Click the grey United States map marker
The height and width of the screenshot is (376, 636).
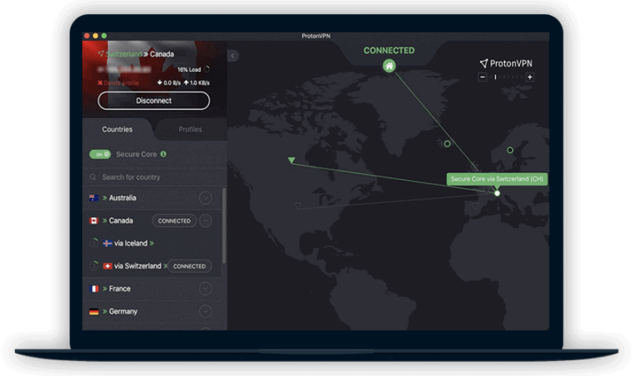[297, 205]
